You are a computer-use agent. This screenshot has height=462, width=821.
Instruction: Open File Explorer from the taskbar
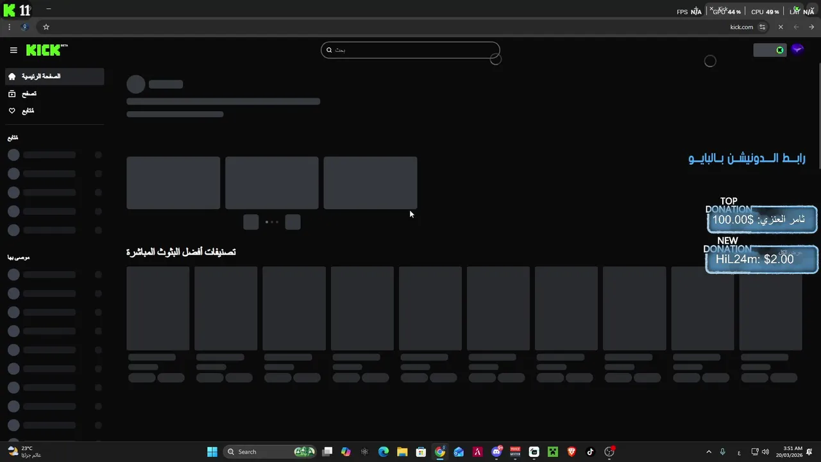coord(402,452)
